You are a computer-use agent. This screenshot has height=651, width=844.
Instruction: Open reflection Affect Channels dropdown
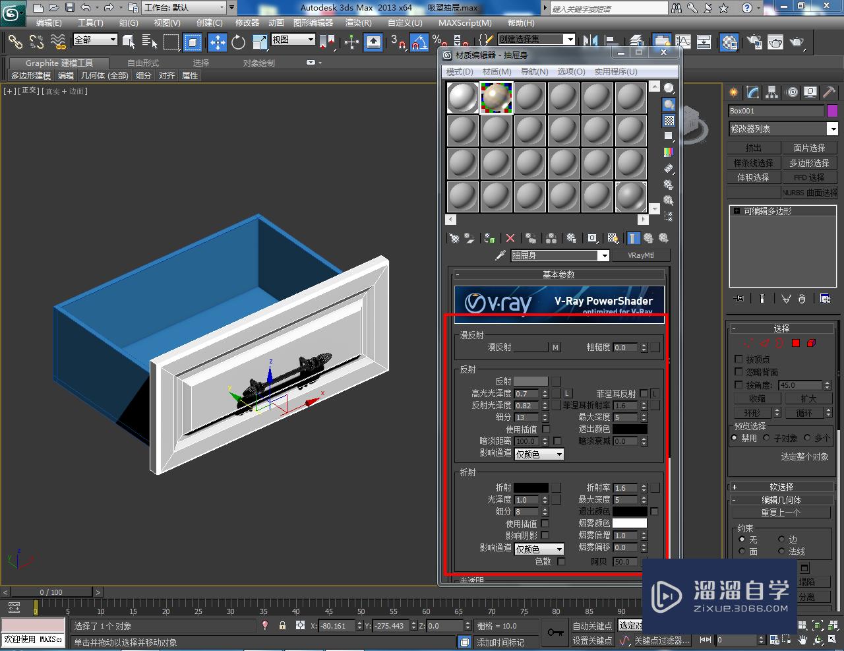[x=539, y=454]
